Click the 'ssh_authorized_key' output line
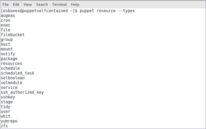The height and width of the screenshot is (129, 206). [22, 92]
